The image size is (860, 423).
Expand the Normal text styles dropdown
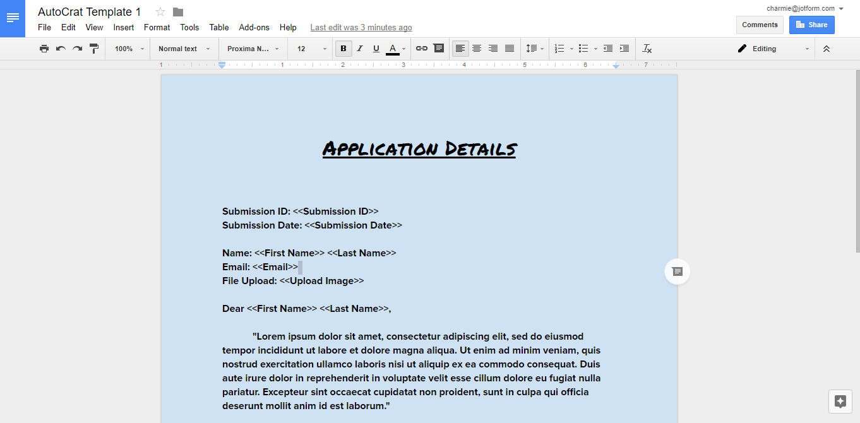[x=184, y=49]
